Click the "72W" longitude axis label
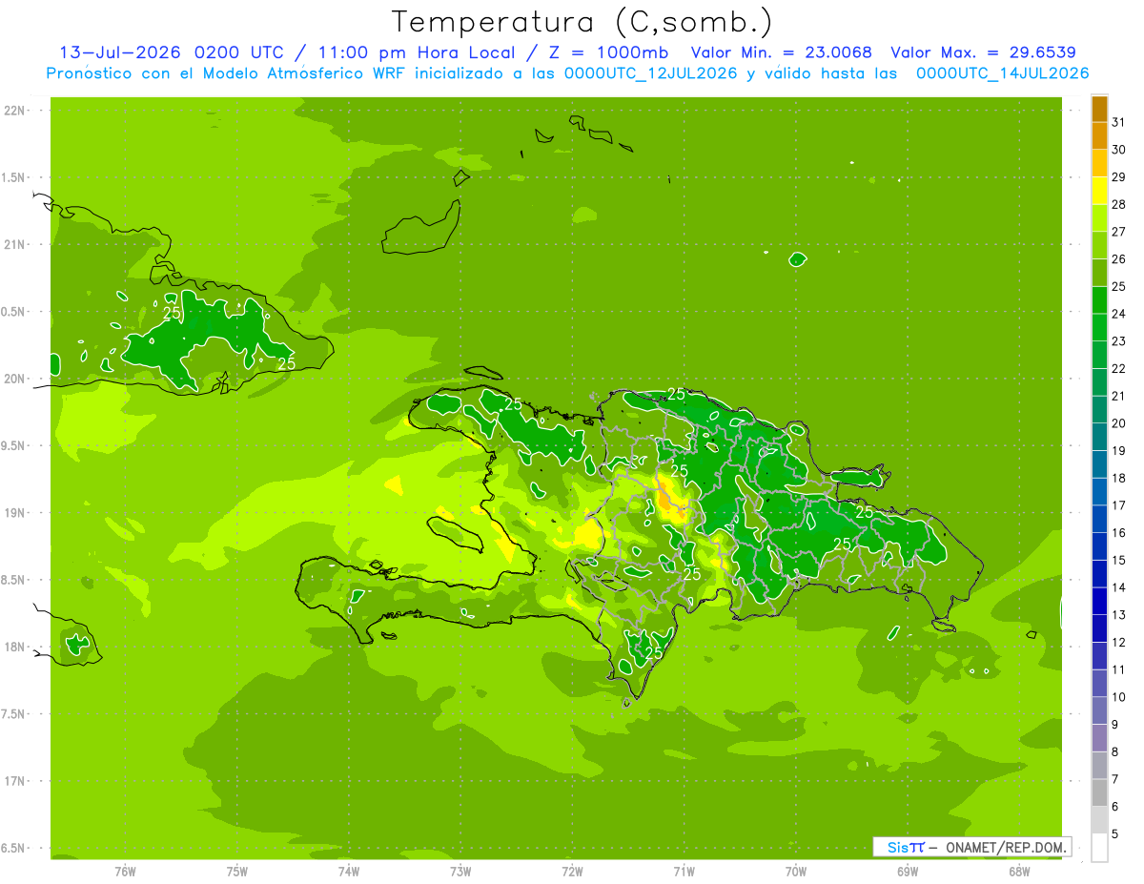 [572, 871]
